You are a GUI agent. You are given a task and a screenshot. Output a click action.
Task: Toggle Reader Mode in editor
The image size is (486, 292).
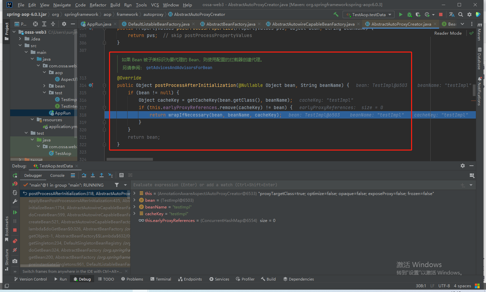[x=448, y=33]
